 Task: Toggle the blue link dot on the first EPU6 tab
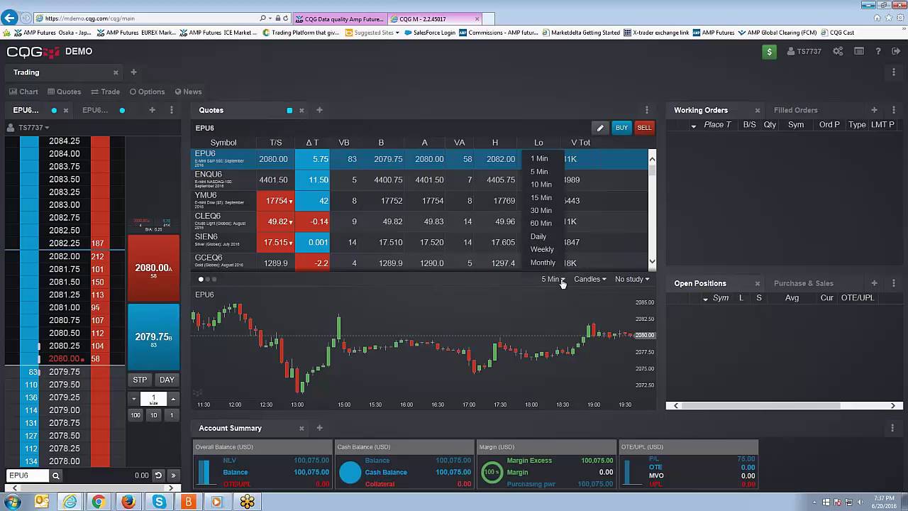point(54,110)
